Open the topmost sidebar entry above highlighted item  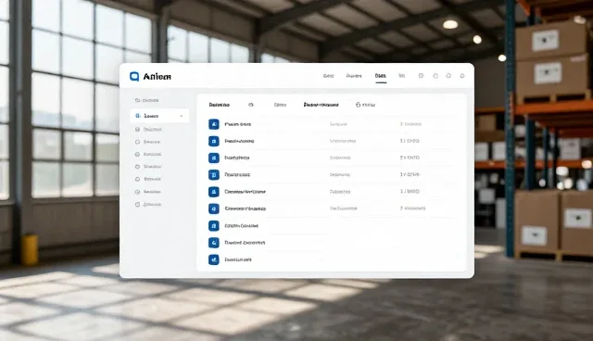pos(146,100)
